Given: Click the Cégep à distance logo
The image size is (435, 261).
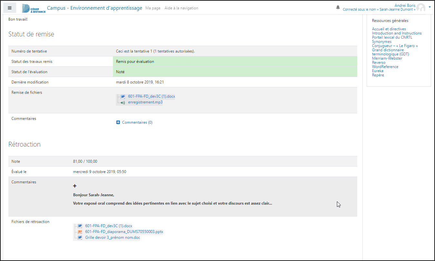Looking at the screenshot, I should click(34, 8).
